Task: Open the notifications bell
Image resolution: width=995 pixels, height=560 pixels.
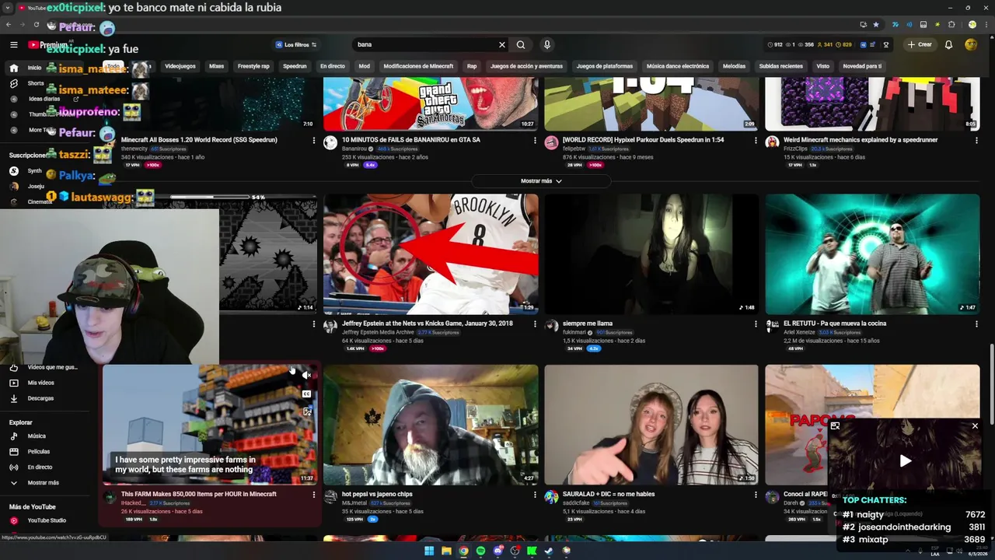Action: pos(948,44)
